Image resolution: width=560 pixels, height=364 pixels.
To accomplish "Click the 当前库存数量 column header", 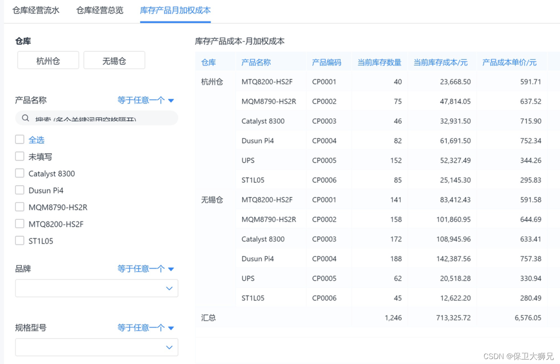I will [379, 62].
